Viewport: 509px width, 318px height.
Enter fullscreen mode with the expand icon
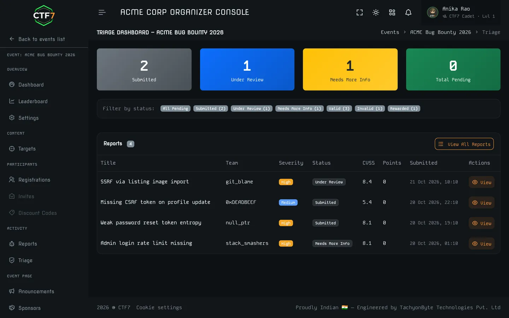pos(359,12)
